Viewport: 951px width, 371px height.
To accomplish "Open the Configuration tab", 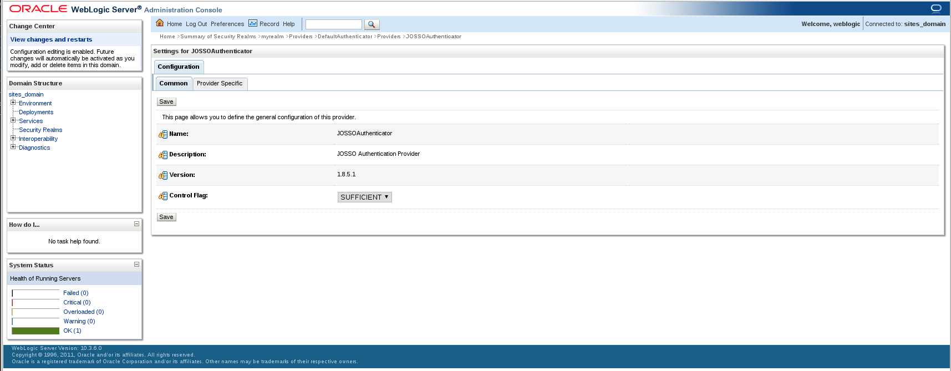I will click(179, 67).
